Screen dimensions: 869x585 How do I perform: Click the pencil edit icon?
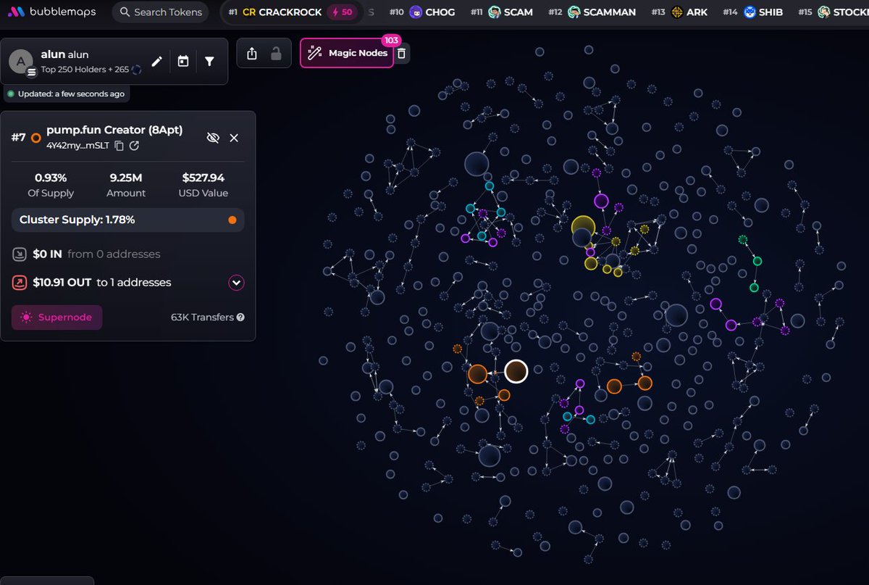(156, 62)
